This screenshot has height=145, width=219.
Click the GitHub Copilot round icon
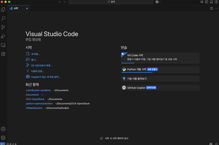pyautogui.click(x=124, y=88)
